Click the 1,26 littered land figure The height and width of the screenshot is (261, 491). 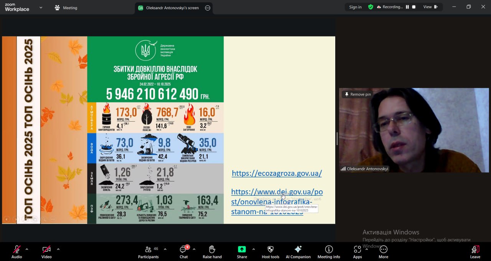coord(123,172)
